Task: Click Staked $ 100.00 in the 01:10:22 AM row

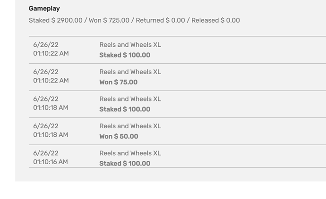Action: click(125, 55)
